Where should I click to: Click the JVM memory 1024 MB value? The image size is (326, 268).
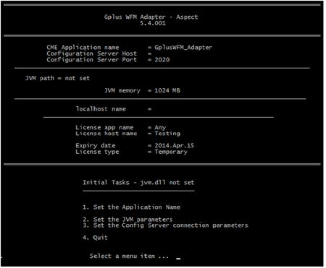(x=167, y=90)
